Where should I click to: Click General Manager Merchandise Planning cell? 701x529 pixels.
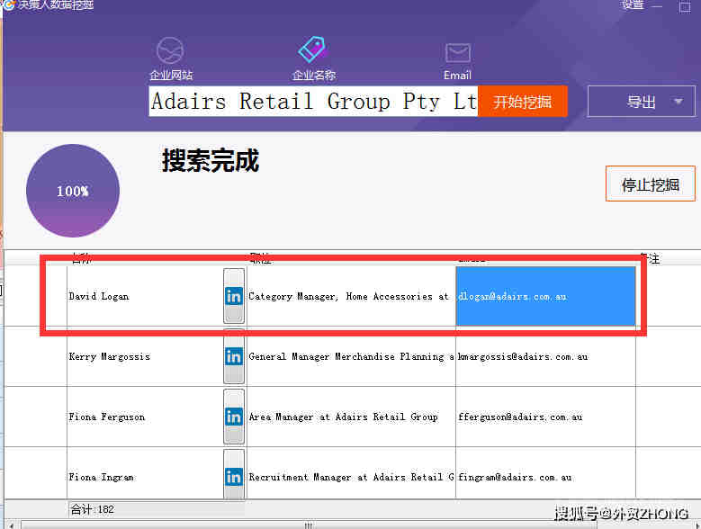pos(351,356)
